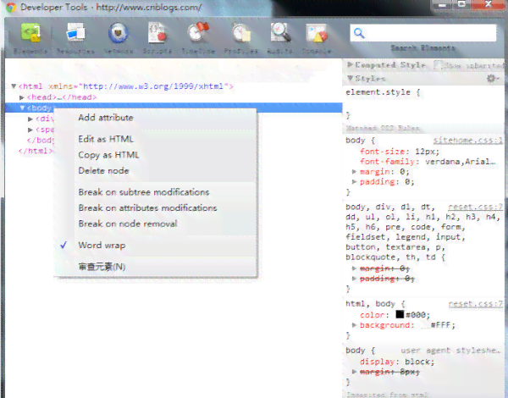Open the Resources panel icon

[75, 33]
